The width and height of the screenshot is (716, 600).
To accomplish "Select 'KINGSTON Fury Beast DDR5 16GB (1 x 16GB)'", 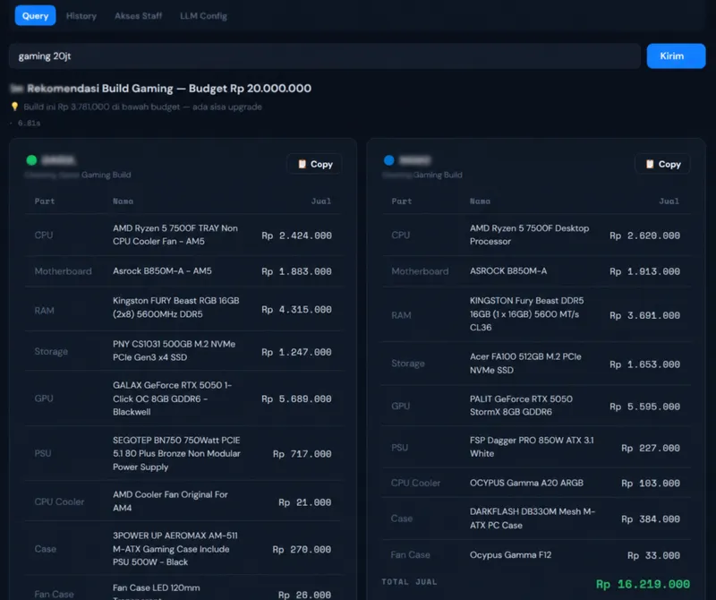I will click(x=526, y=314).
